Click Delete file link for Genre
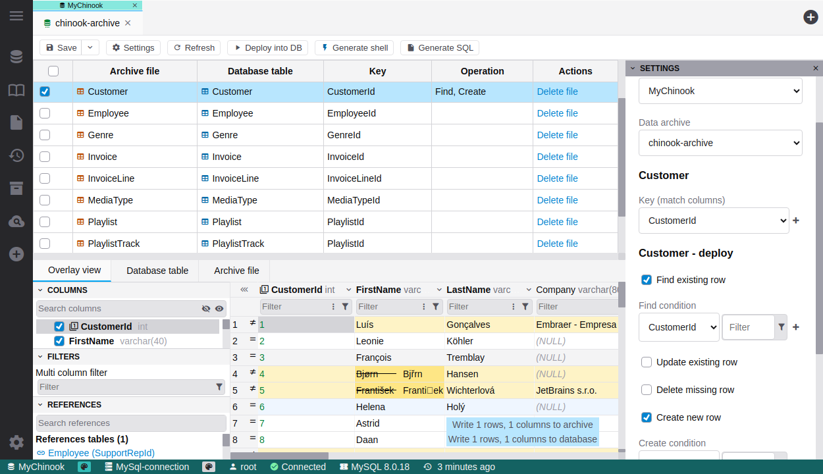823x474 pixels. pyautogui.click(x=557, y=135)
